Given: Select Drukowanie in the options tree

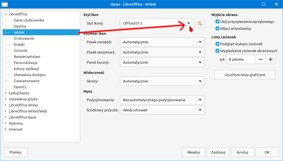Looking at the screenshot, I should click(24, 38).
